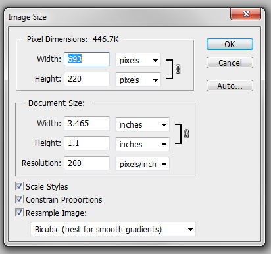Click the pixel dimensions chain link icon
271x254 pixels.
tap(178, 69)
